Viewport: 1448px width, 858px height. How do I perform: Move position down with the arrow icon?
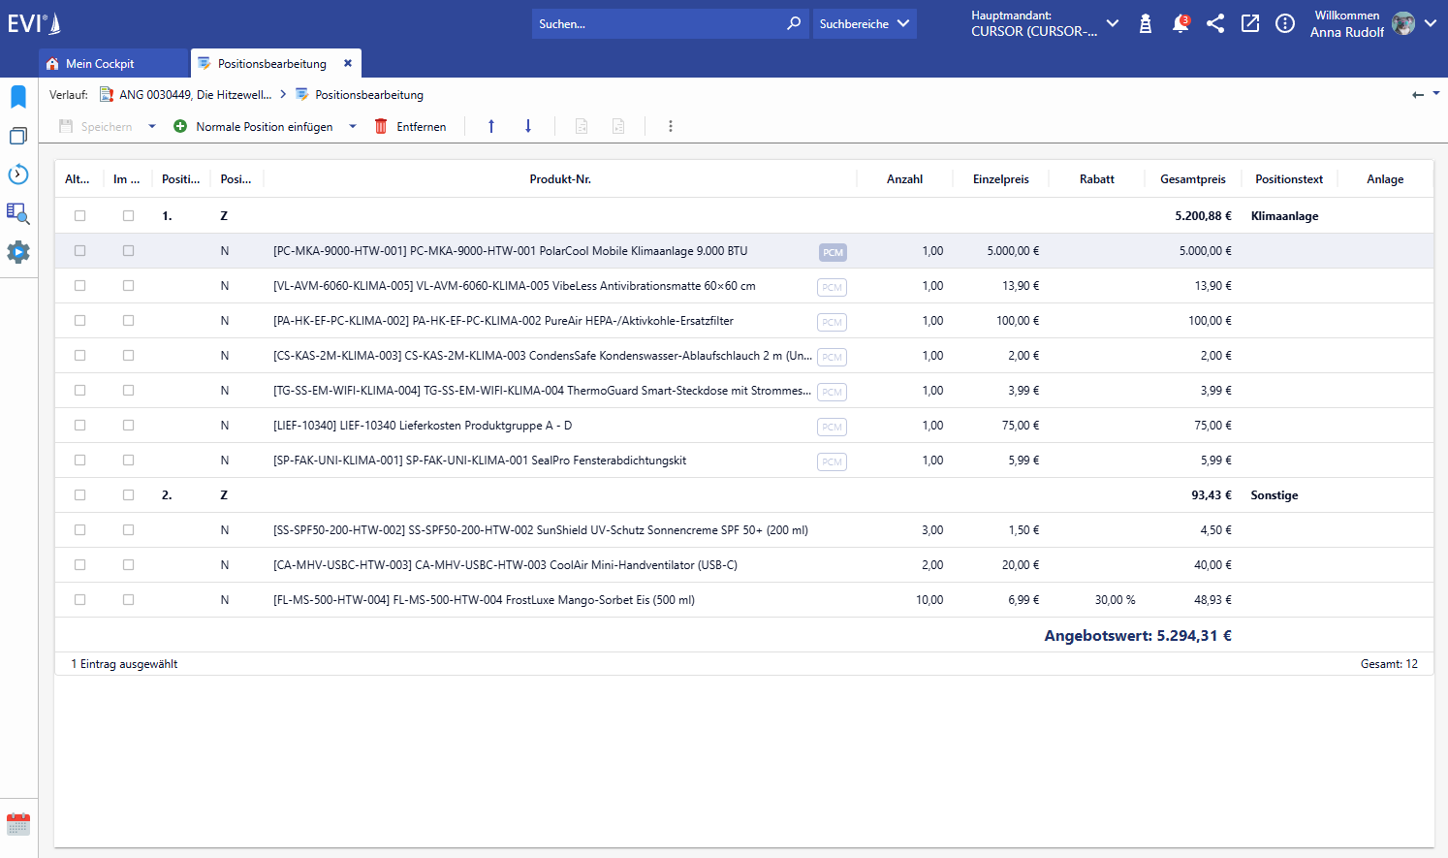(x=528, y=126)
